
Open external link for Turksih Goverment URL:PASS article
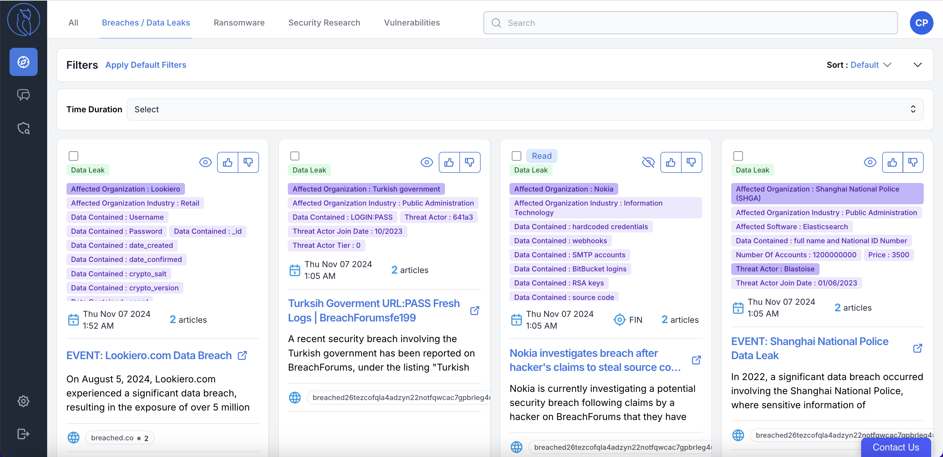pos(475,311)
